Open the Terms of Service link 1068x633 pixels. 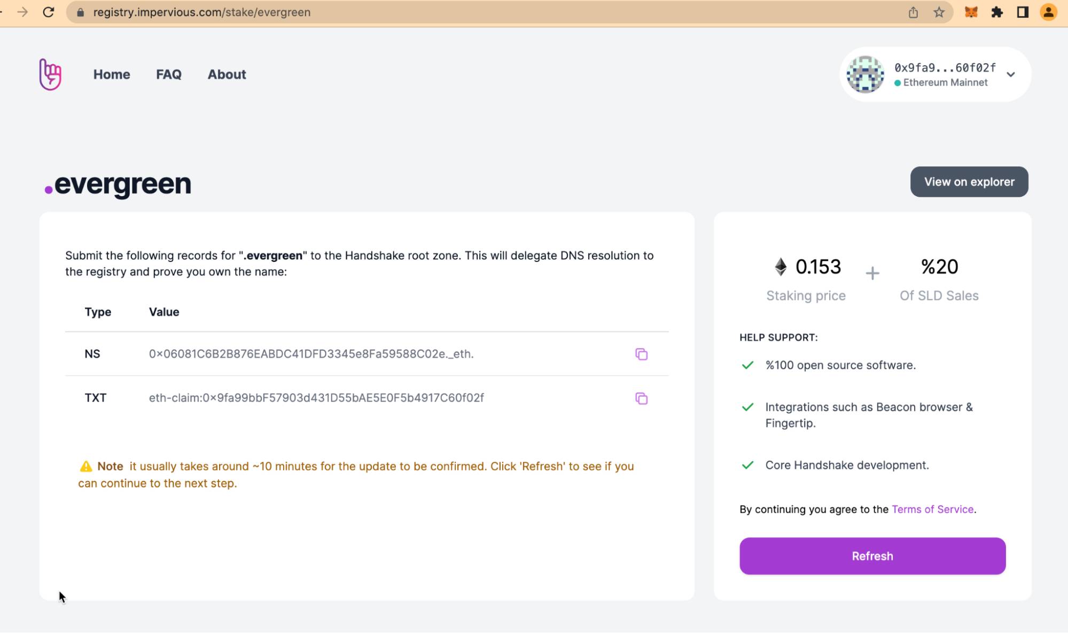pyautogui.click(x=932, y=510)
